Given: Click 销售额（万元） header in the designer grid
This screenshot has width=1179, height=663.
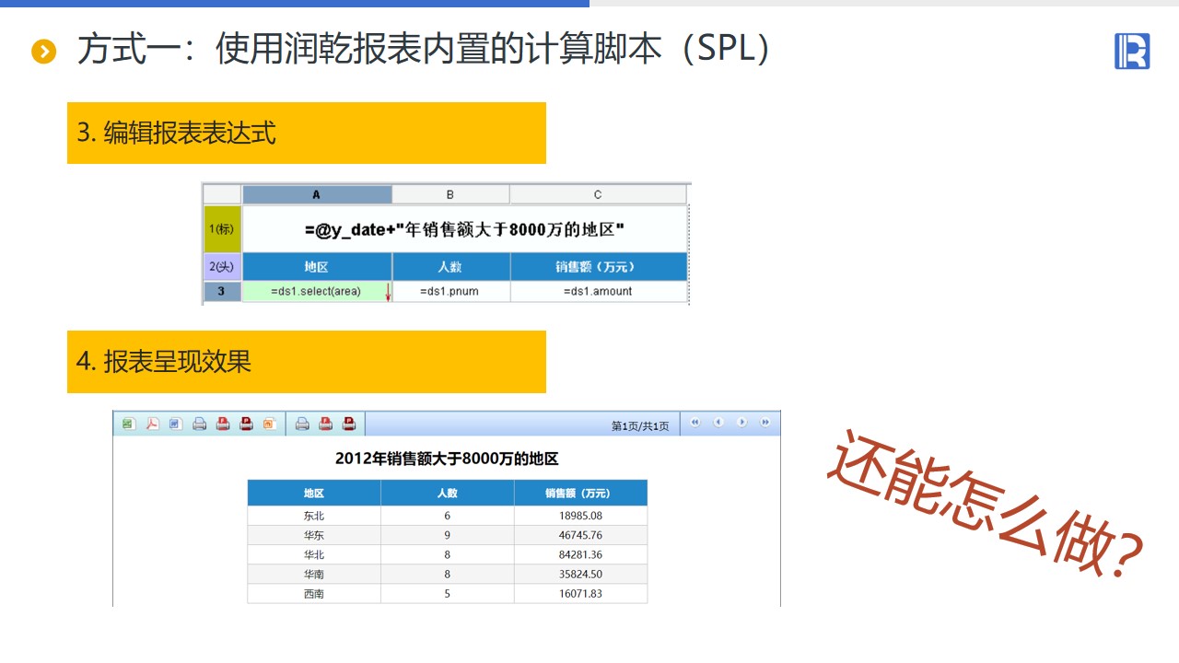Looking at the screenshot, I should click(x=599, y=267).
